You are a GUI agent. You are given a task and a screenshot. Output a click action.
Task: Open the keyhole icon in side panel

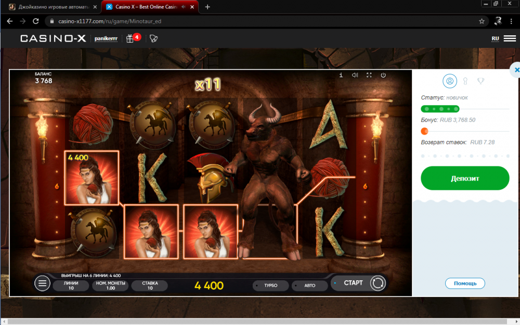466,81
